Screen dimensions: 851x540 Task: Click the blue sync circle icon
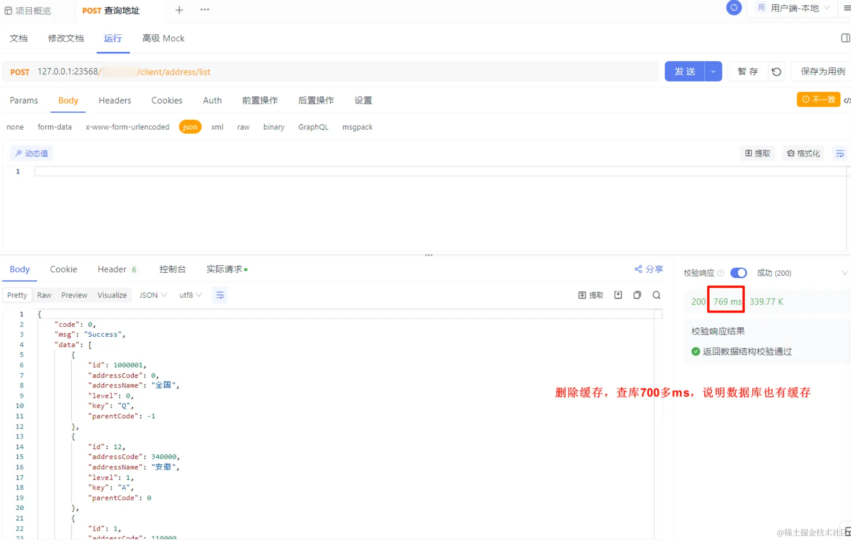point(734,8)
